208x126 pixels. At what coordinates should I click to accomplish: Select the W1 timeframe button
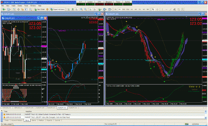click(x=144, y=9)
